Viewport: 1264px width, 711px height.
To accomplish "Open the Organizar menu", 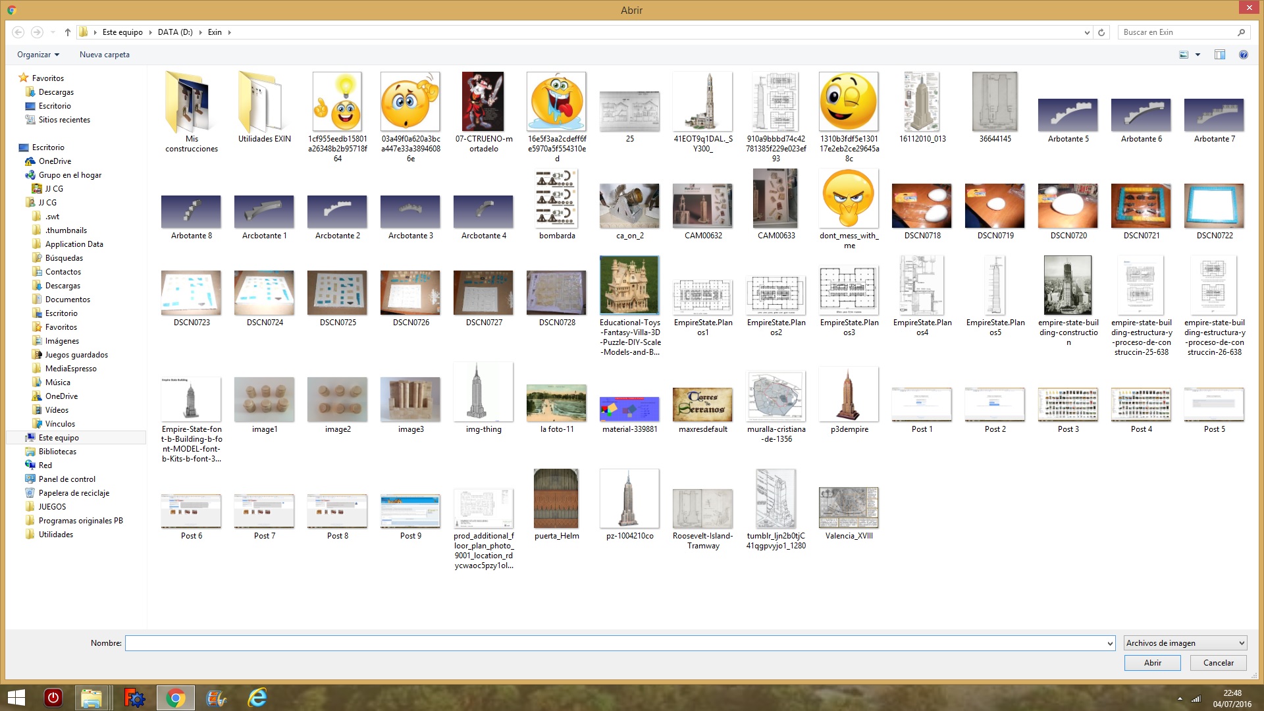I will tap(38, 55).
